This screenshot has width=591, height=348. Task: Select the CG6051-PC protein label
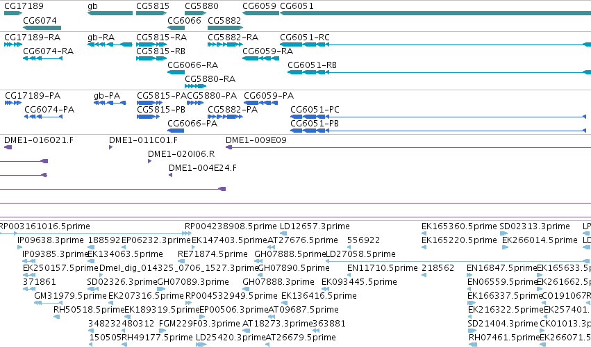tap(315, 110)
